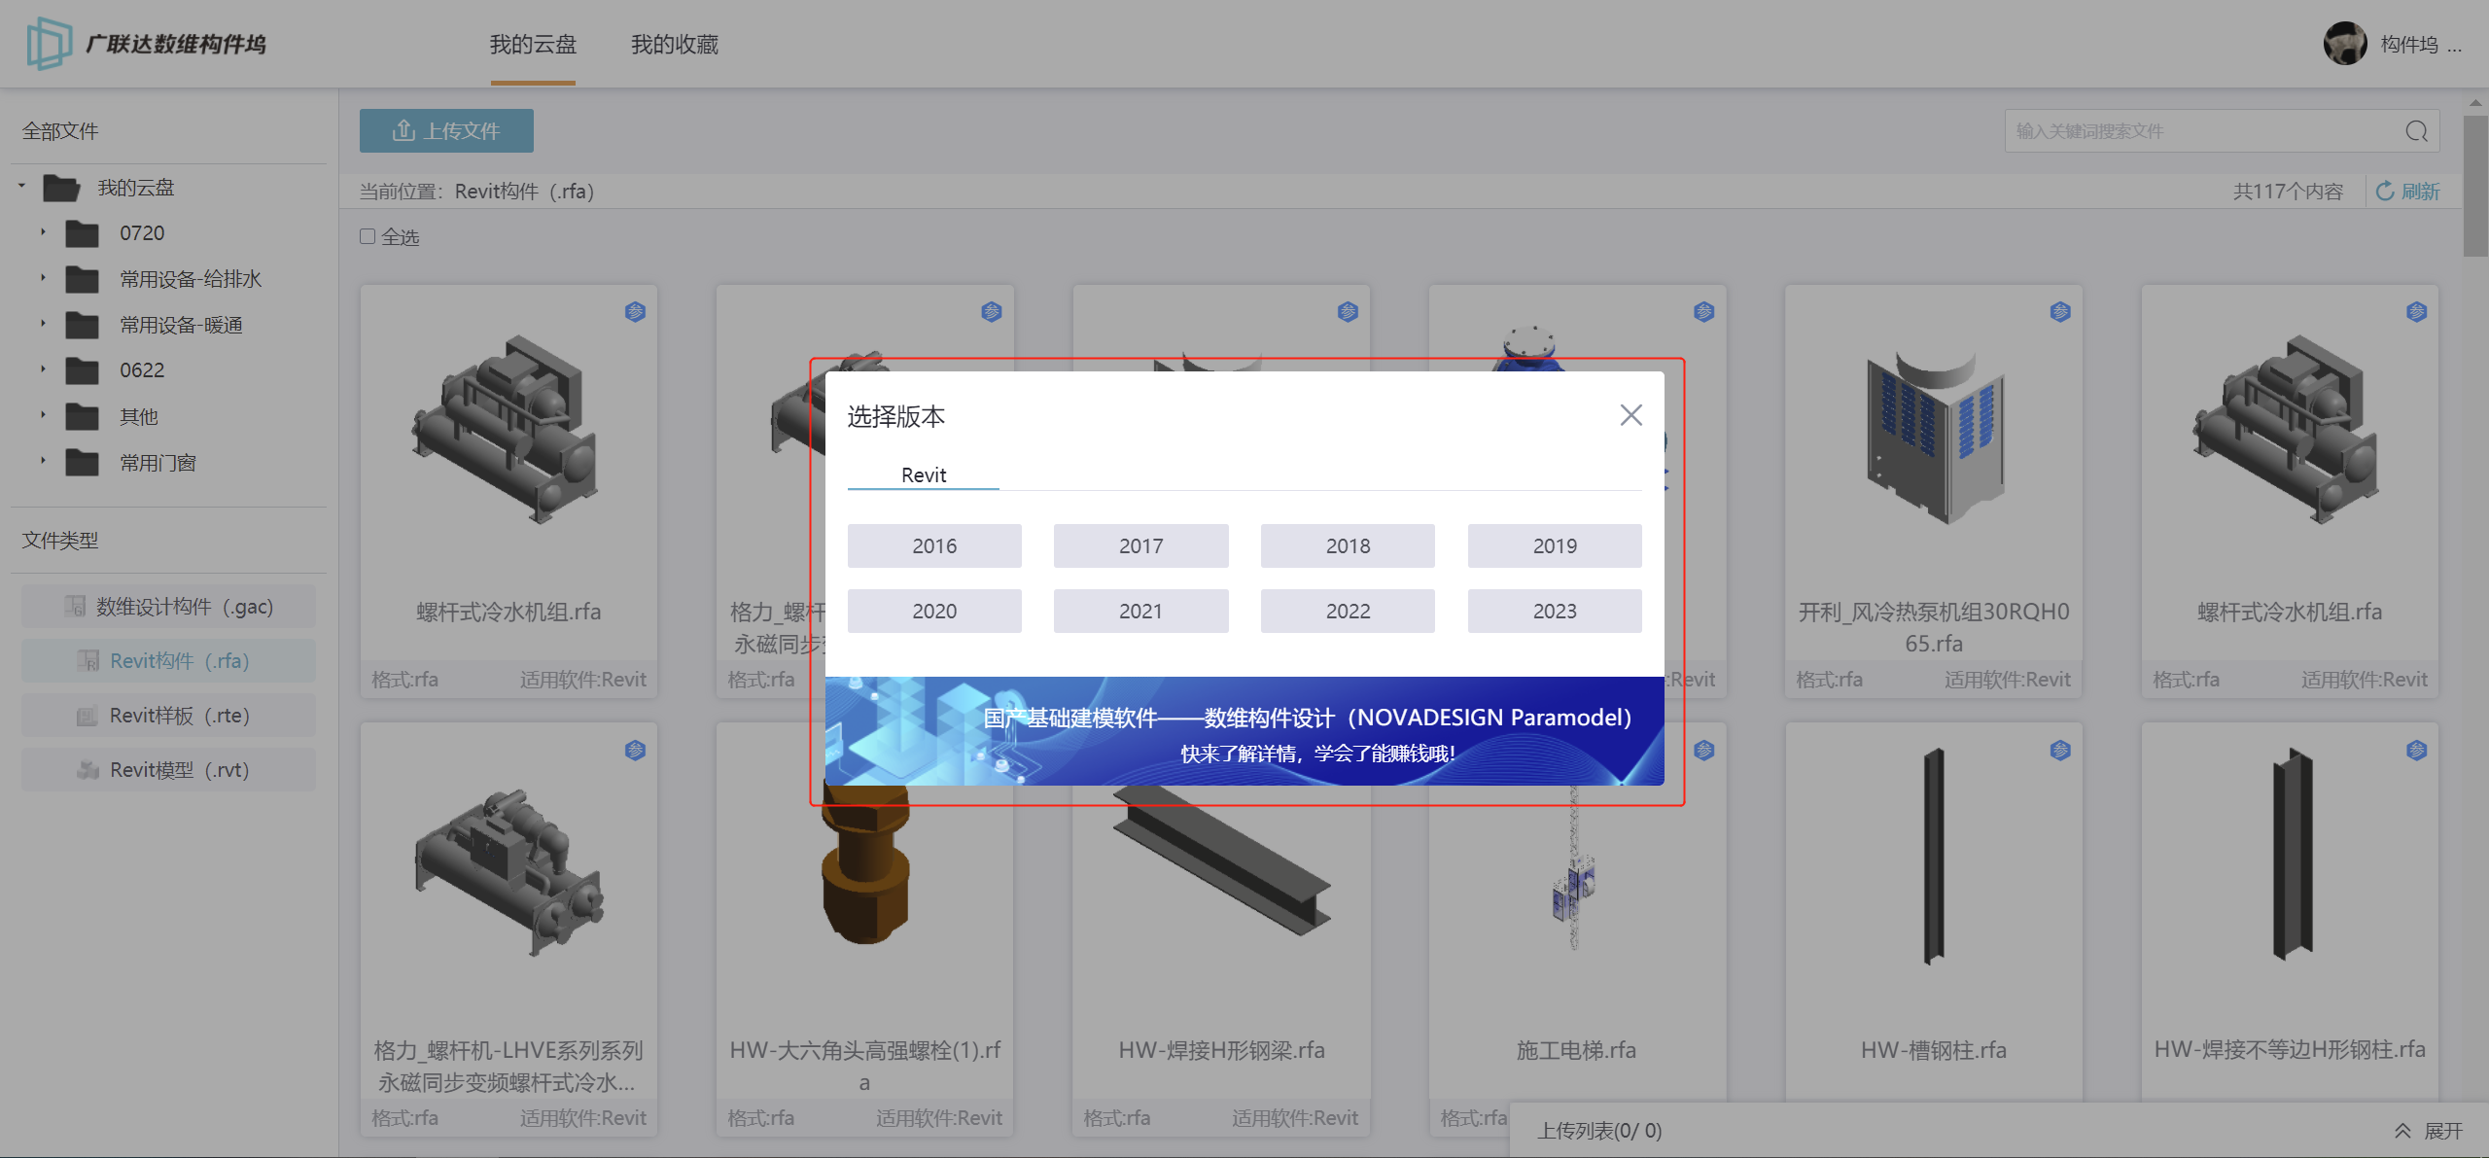This screenshot has width=2489, height=1158.
Task: Click badge icon on last 螺杆式冷水机组.rfa card
Action: pyautogui.click(x=2416, y=312)
